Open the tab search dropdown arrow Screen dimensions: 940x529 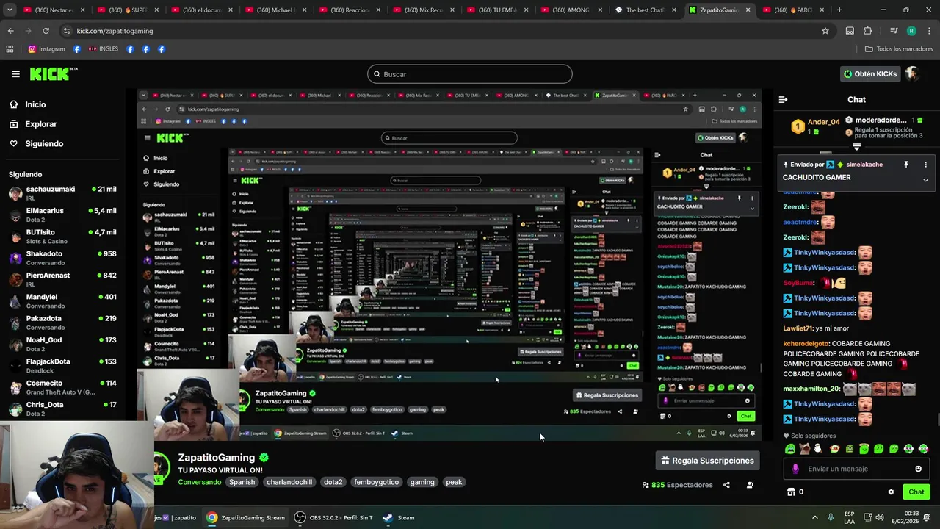click(x=10, y=10)
